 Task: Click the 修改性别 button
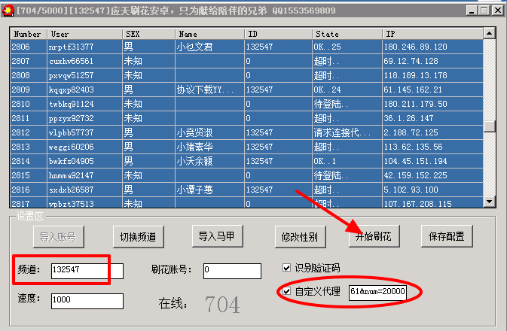[x=299, y=236]
